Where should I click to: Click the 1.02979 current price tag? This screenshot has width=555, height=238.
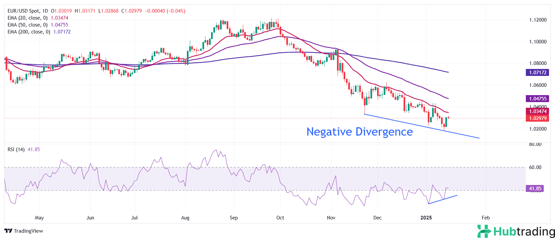(x=537, y=118)
